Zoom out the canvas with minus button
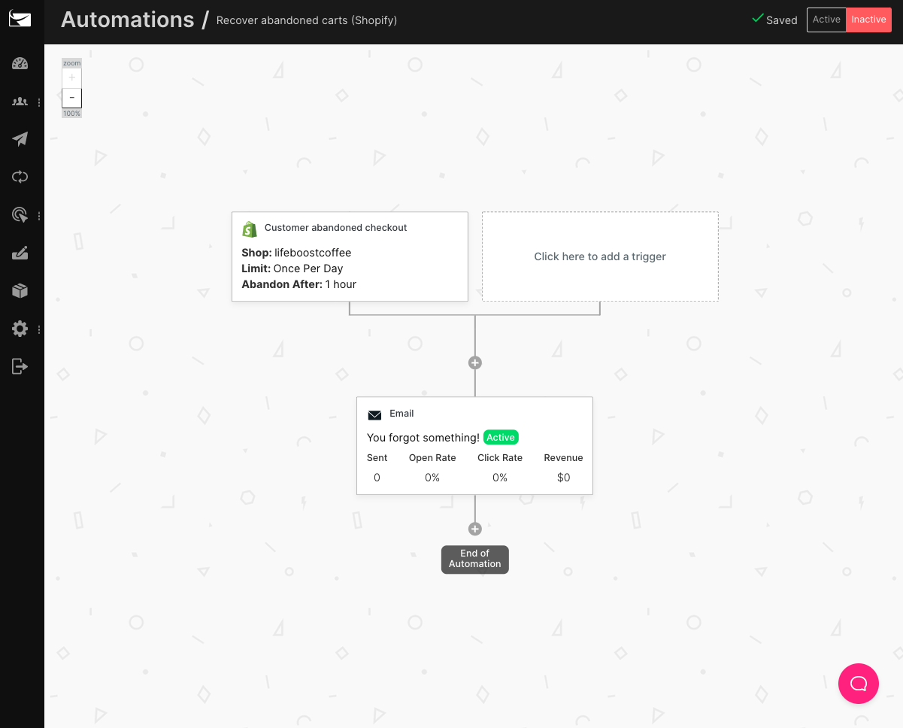903x728 pixels. [x=71, y=98]
